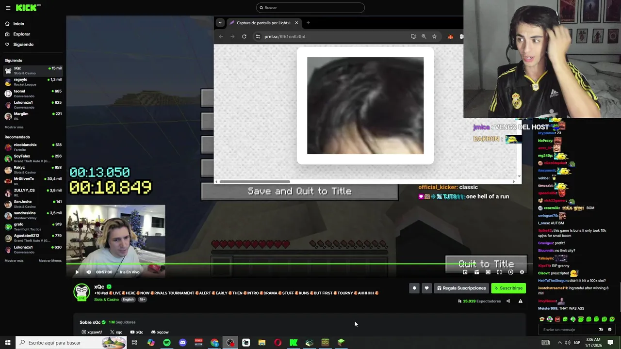
Task: Open ZULLYY_CS recommended channel
Action: click(x=33, y=192)
